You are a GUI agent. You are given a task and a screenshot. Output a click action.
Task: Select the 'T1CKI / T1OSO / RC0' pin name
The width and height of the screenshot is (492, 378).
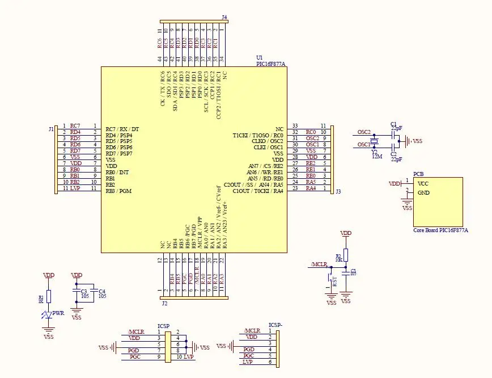(x=258, y=136)
